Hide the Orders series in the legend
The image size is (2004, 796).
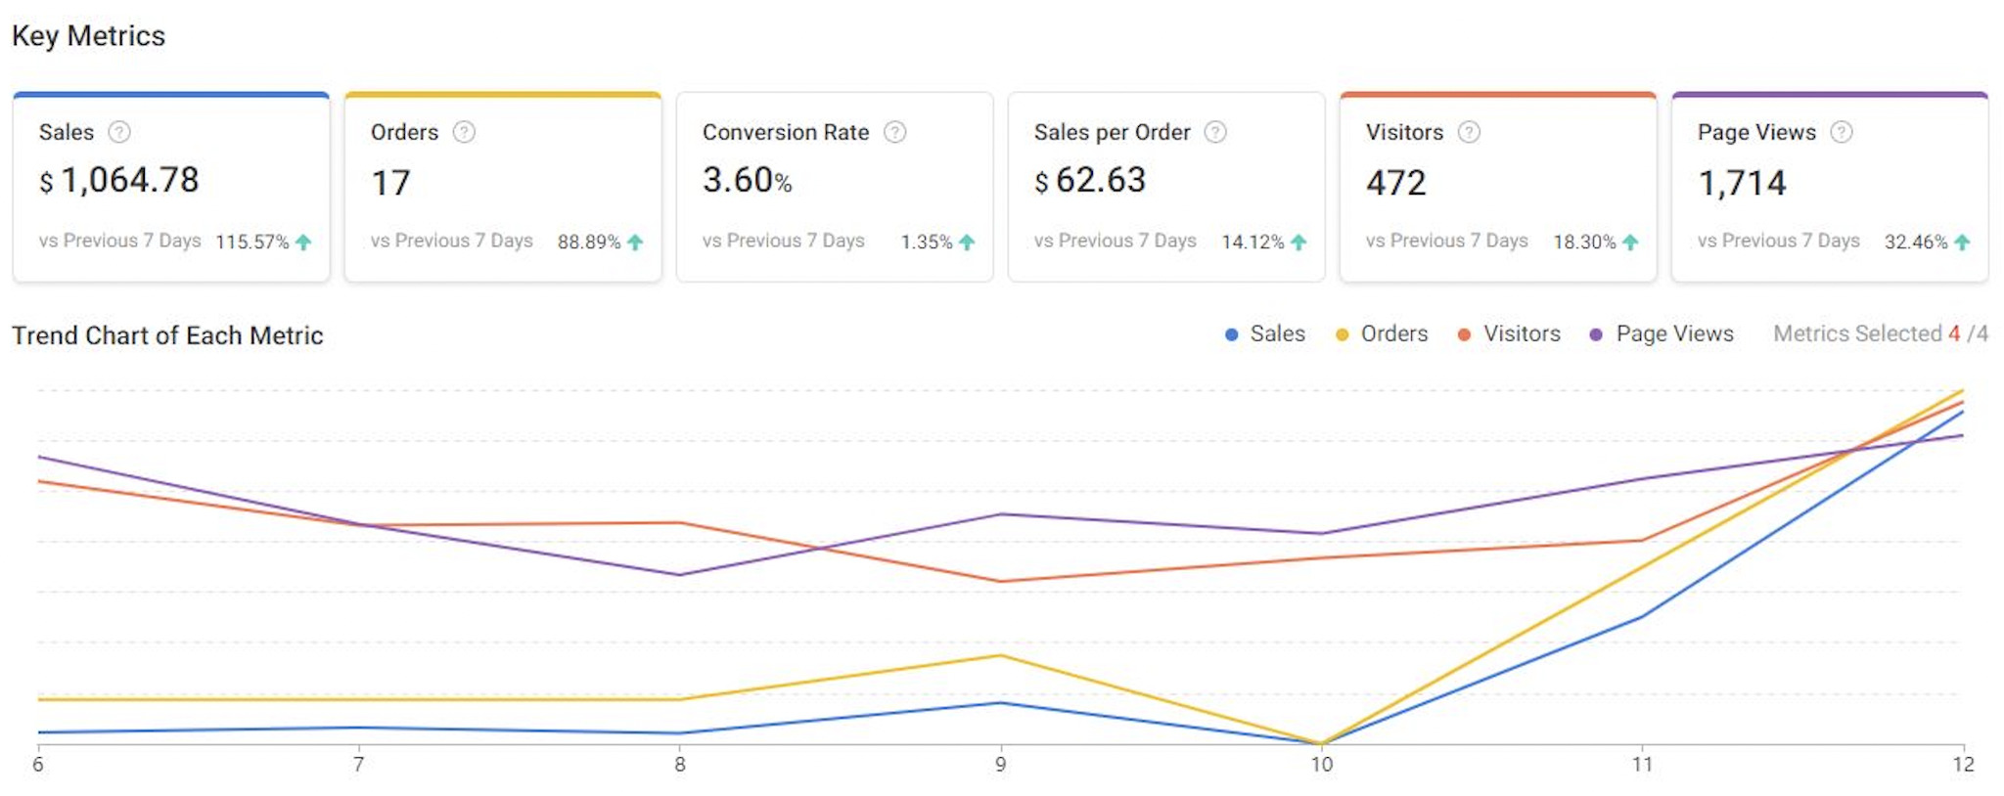pos(1383,334)
